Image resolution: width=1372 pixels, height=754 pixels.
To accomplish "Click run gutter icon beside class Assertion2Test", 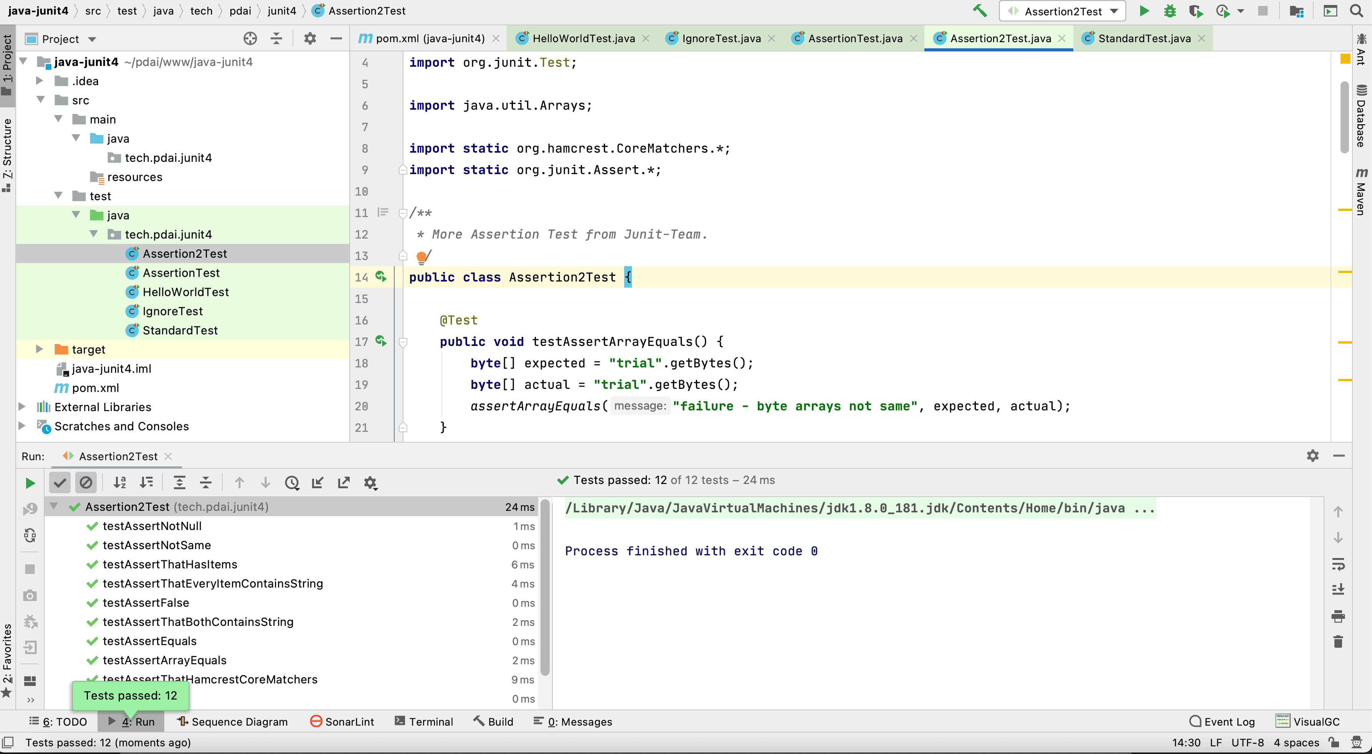I will click(x=380, y=277).
